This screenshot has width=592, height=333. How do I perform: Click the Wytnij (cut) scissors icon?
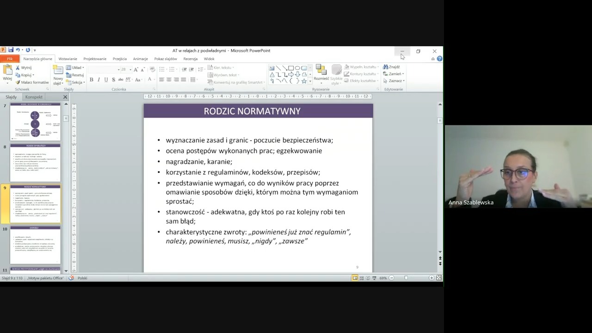[x=18, y=68]
